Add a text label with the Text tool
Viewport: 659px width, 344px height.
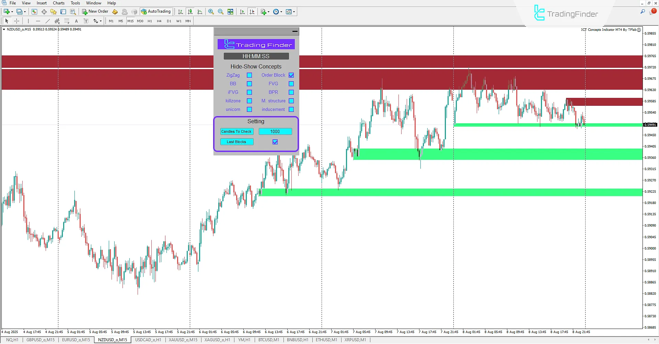76,21
